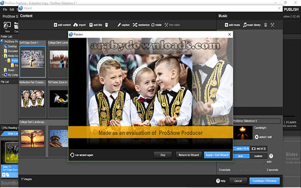Open the Edit menu
The height and width of the screenshot is (188, 301).
12,10
